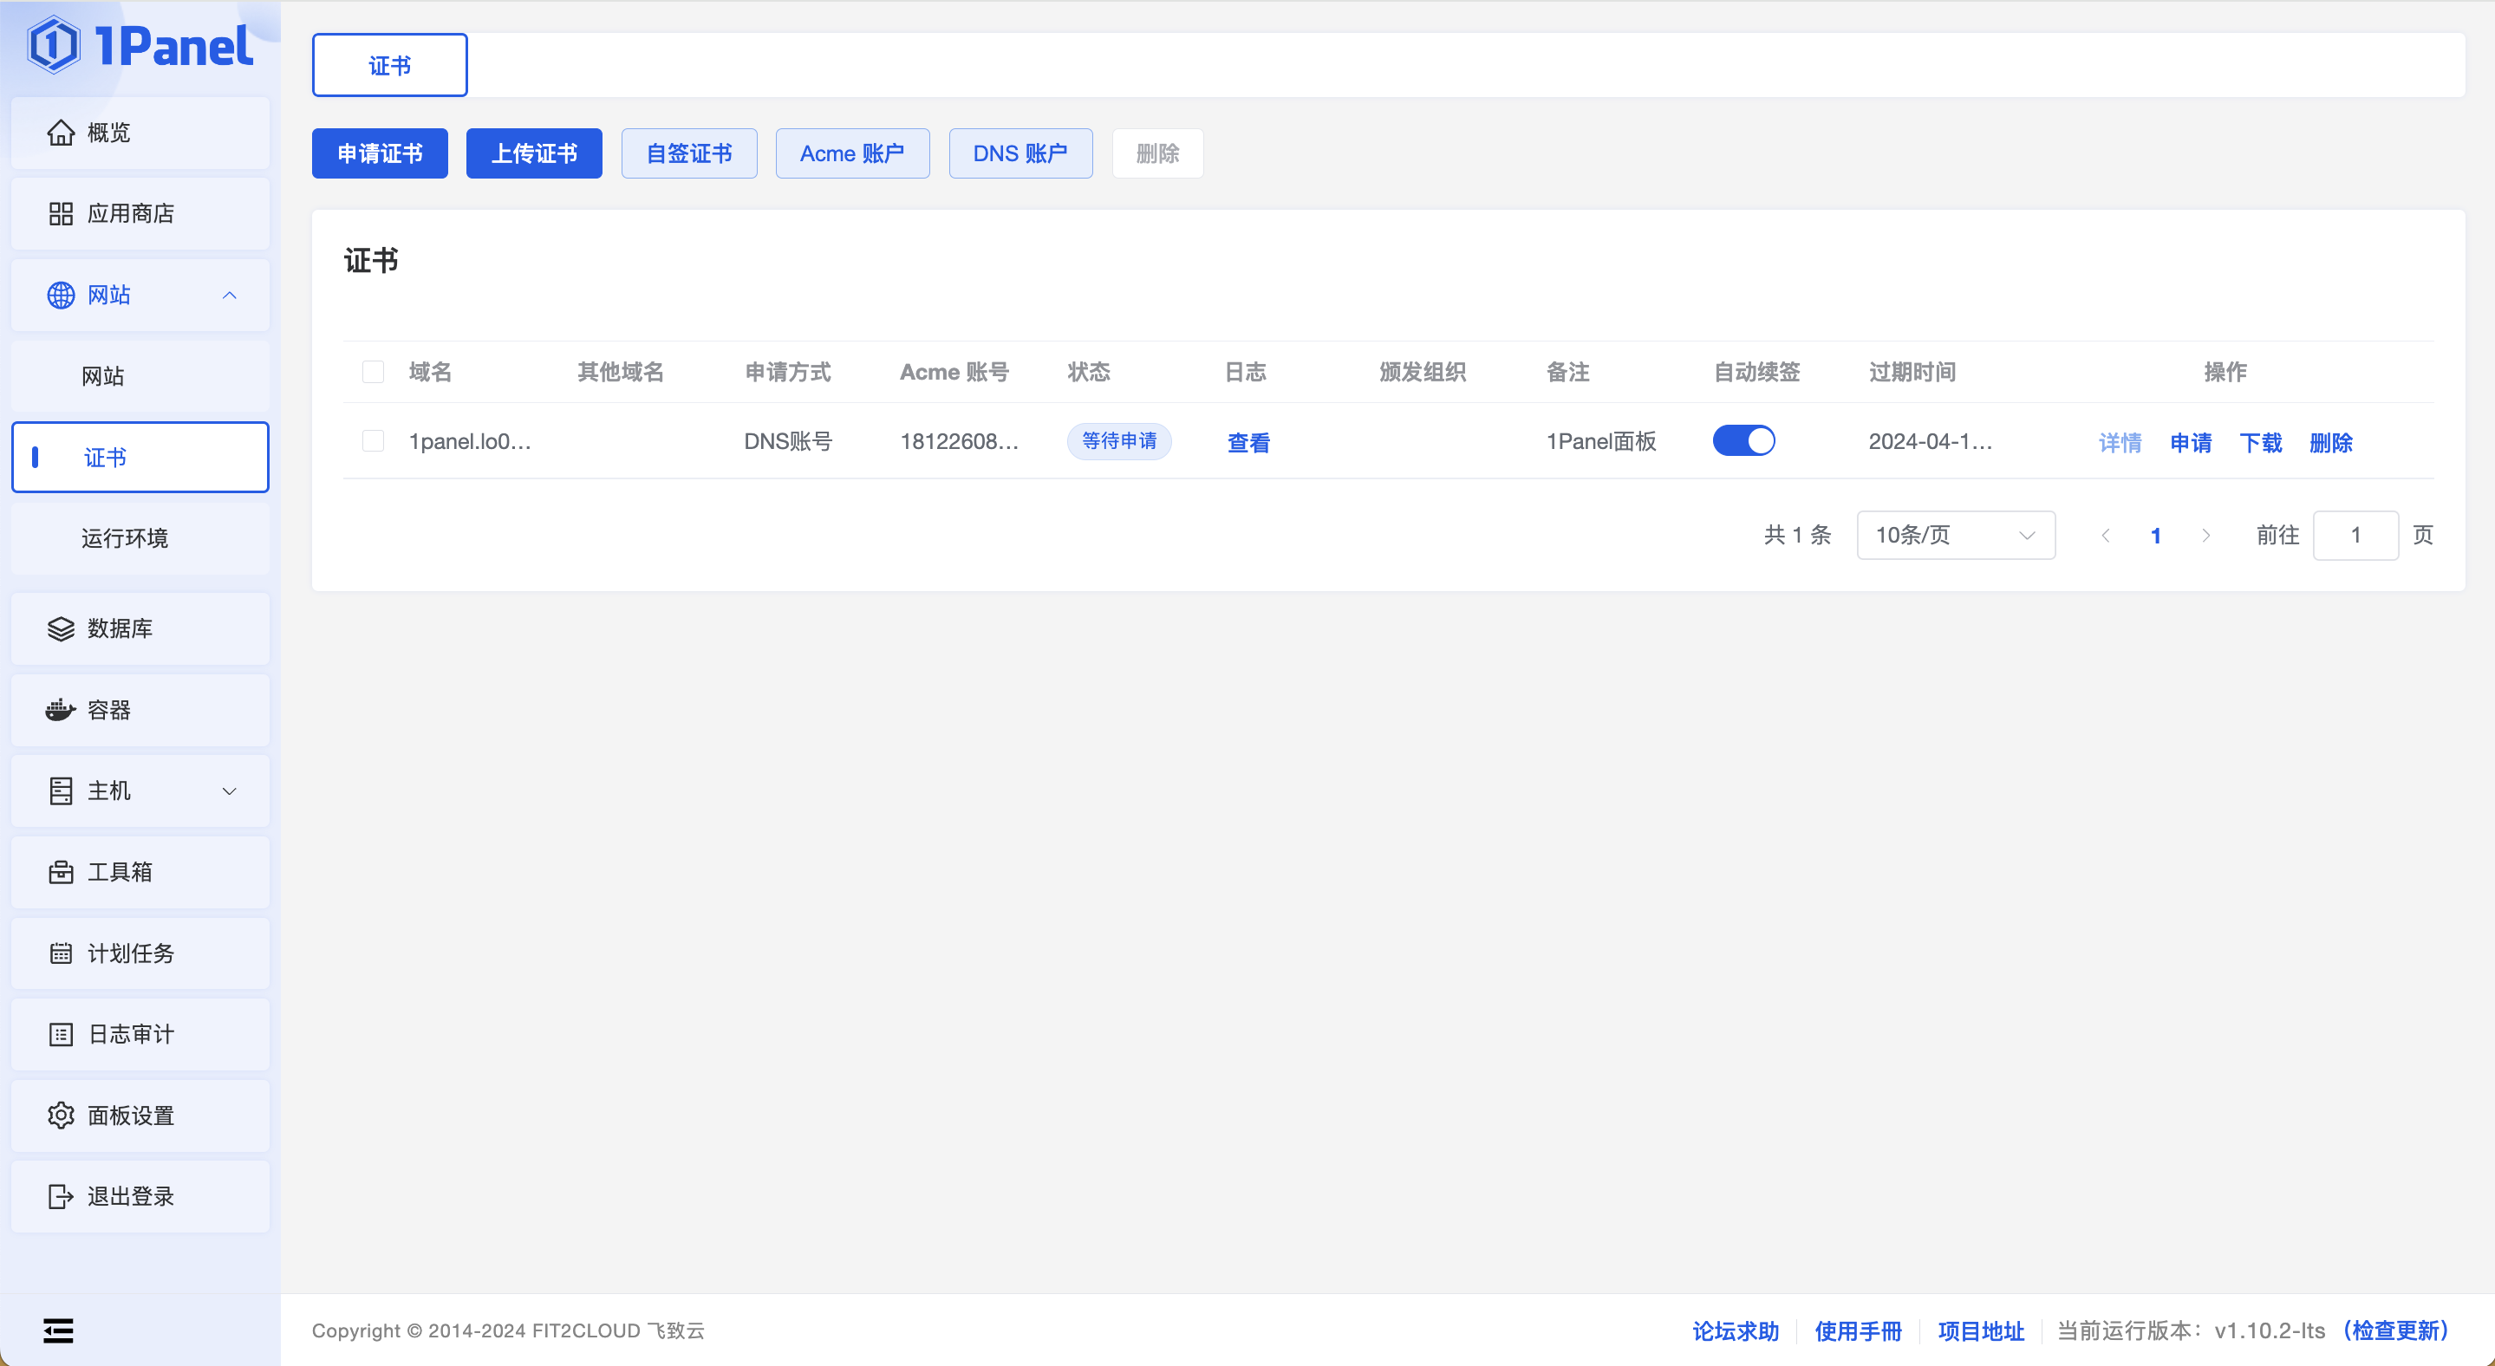Open the 容器 docker whale icon
Viewport: 2495px width, 1366px height.
coord(60,711)
